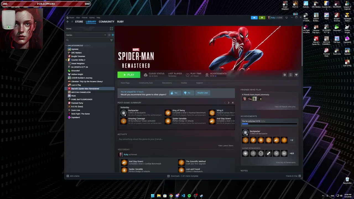Go back with the navigation back arrow
The height and width of the screenshot is (199, 354).
pyautogui.click(x=67, y=22)
